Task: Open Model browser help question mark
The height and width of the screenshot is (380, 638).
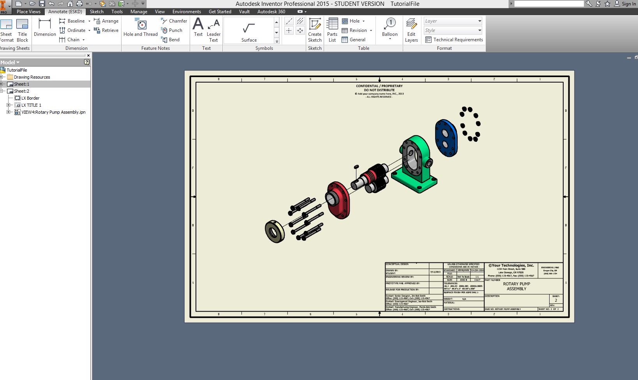Action: click(86, 62)
